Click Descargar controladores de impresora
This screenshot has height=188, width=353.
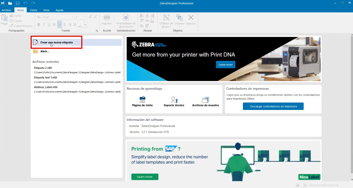(273, 106)
